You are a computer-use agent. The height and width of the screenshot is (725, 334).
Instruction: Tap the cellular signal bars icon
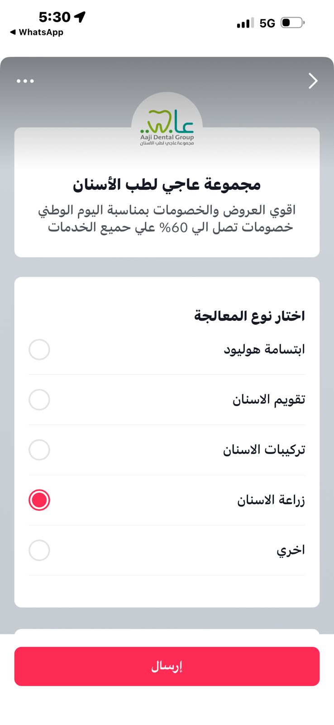pos(245,23)
